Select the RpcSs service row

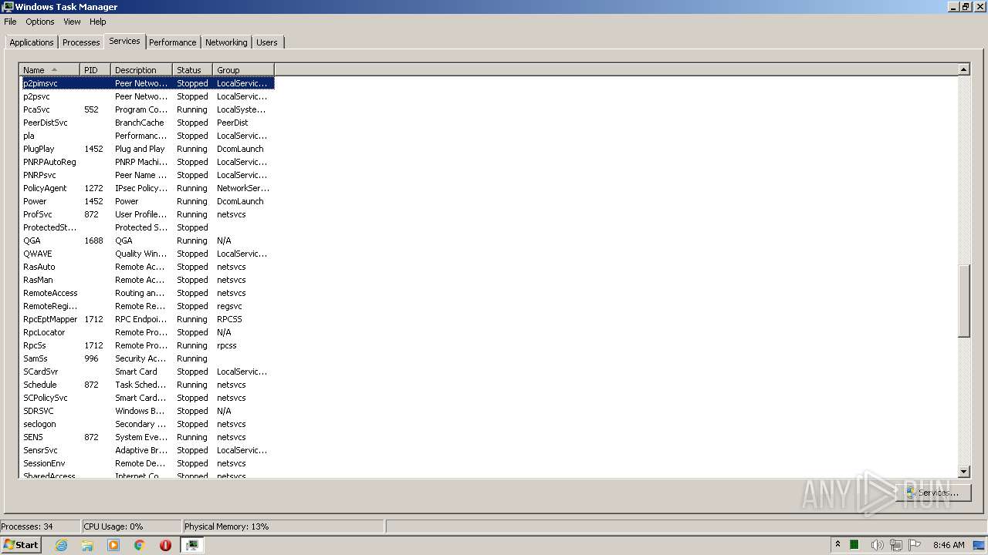coord(147,345)
